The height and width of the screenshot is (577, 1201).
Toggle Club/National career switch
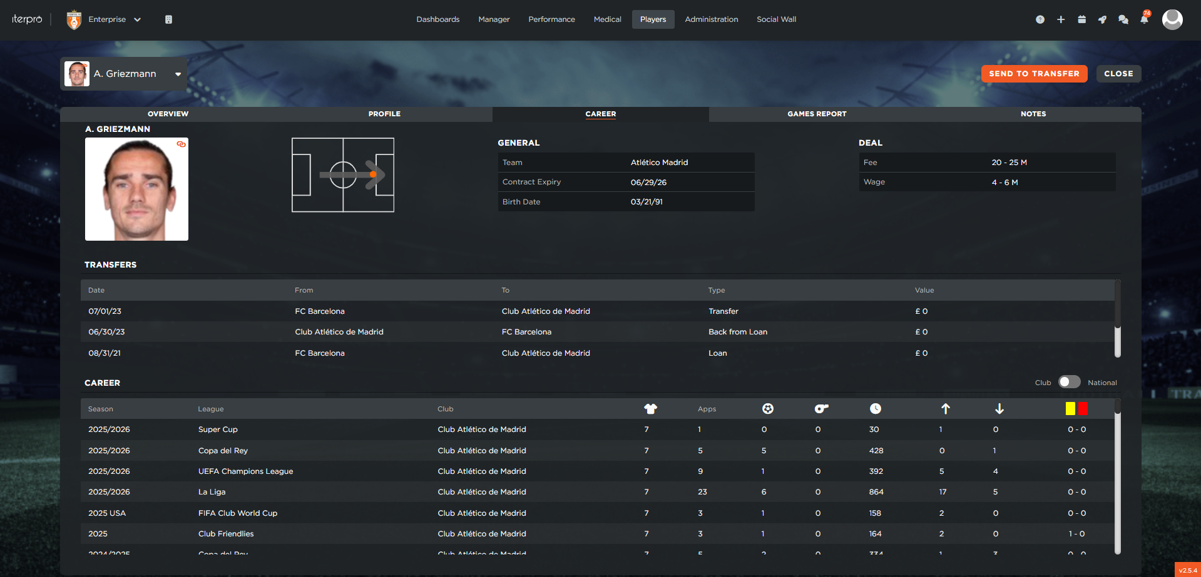click(x=1069, y=382)
